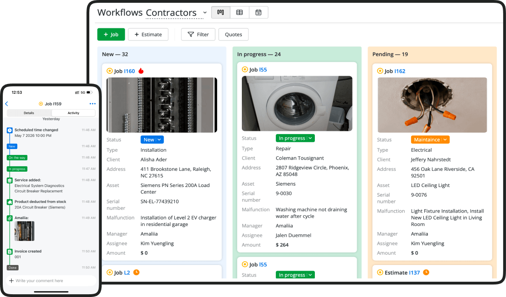
Task: Open the ceiling wiring photo on Job I162
Action: tap(432, 105)
